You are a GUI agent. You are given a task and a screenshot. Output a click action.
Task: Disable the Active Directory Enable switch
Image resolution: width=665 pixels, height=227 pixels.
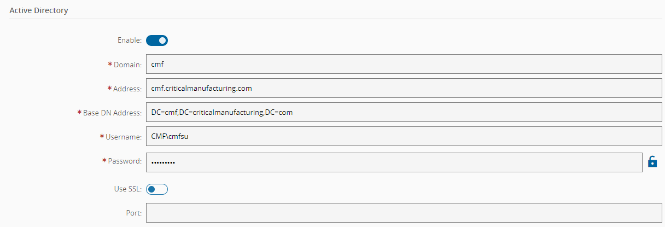tap(157, 40)
